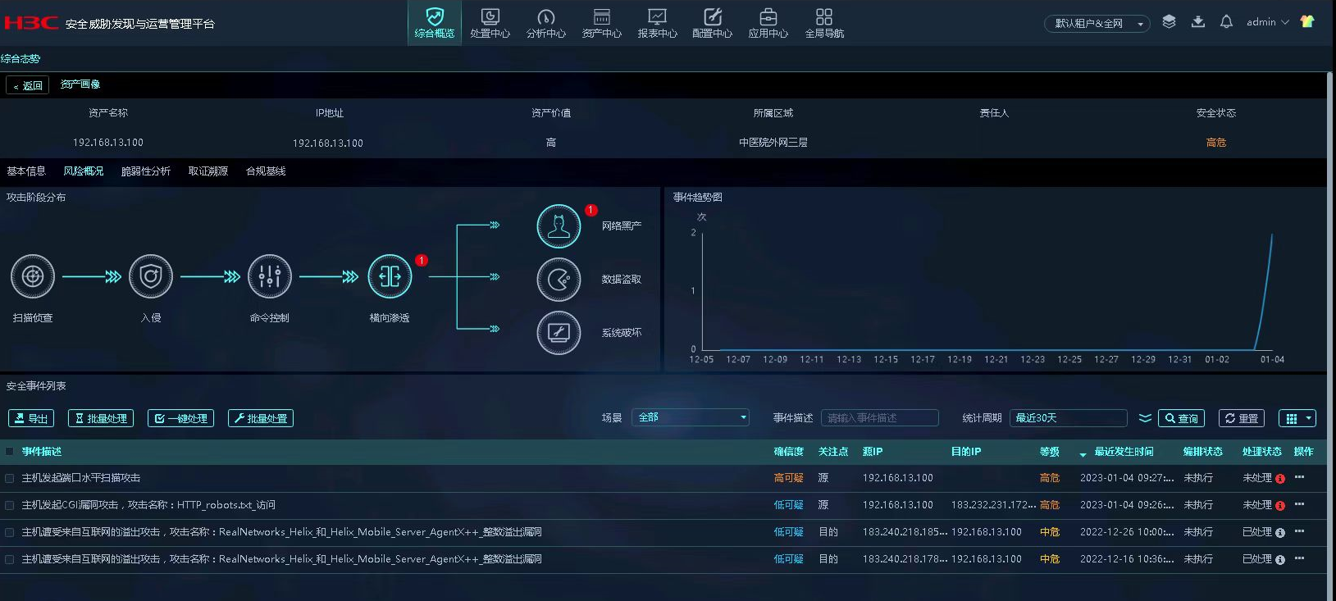Screen dimensions: 1336x601
Task: Click source IP 183.240.218.185 cell
Action: 905,532
